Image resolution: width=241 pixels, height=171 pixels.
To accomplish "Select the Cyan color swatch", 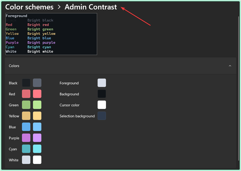I will [x=26, y=149].
